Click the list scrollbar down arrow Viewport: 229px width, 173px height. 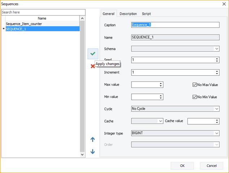pyautogui.click(x=82, y=155)
